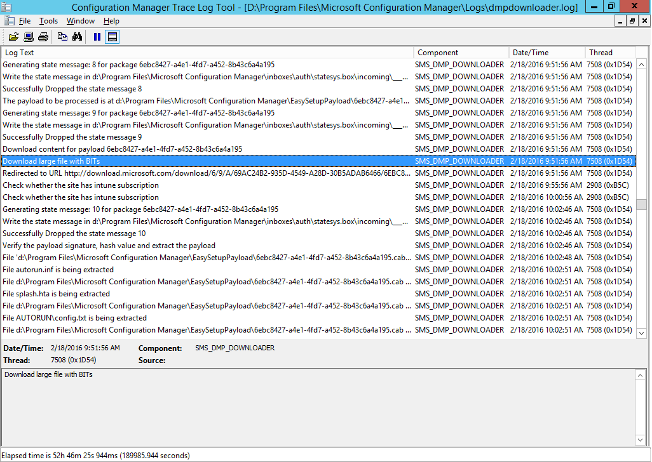Minimize the inner log document window
652x462 pixels.
click(620, 21)
